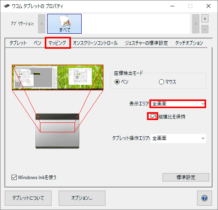Switch to the ペン tab
The height and width of the screenshot is (210, 218).
38,43
